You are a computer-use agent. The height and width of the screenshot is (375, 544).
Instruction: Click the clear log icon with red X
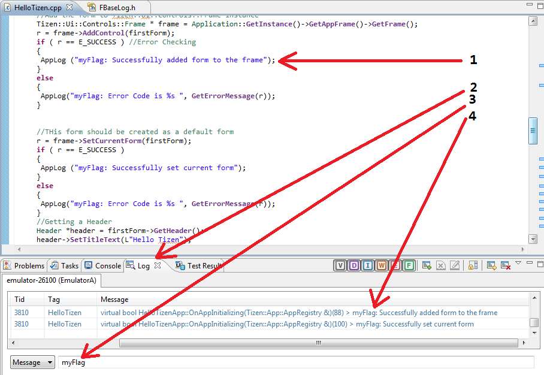coord(506,266)
